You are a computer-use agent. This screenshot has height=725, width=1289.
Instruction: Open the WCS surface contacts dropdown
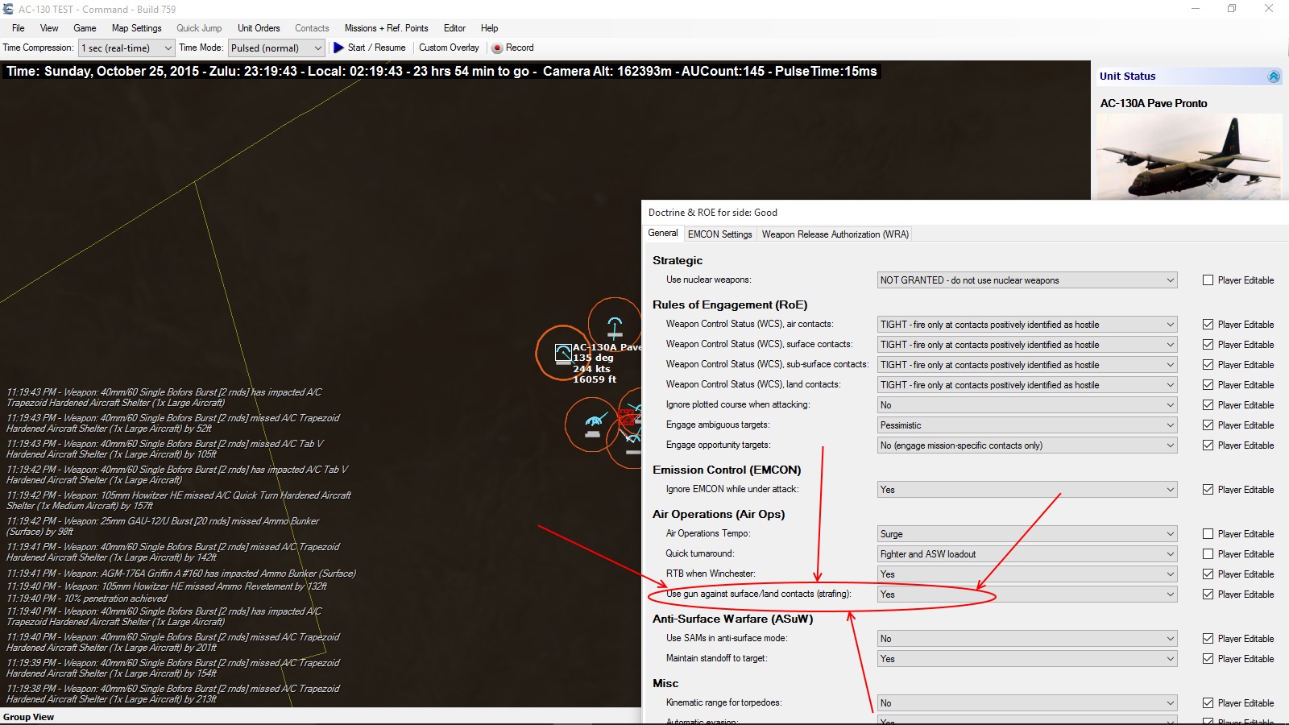coord(1027,345)
